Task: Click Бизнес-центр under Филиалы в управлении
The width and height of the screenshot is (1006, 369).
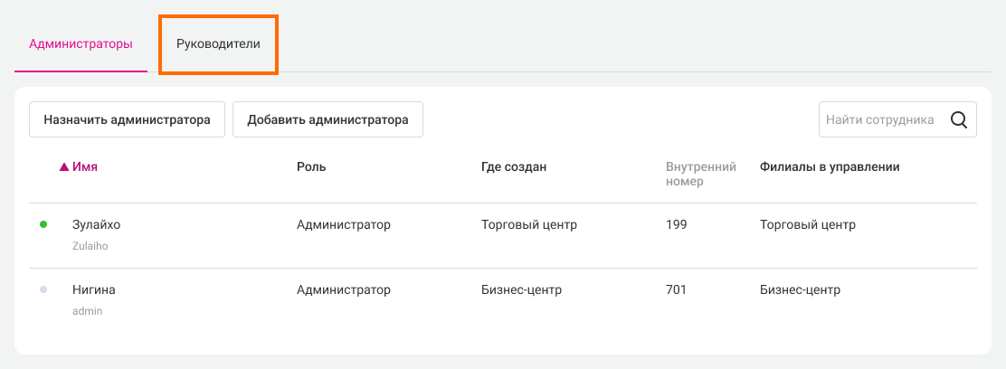Action: 801,290
